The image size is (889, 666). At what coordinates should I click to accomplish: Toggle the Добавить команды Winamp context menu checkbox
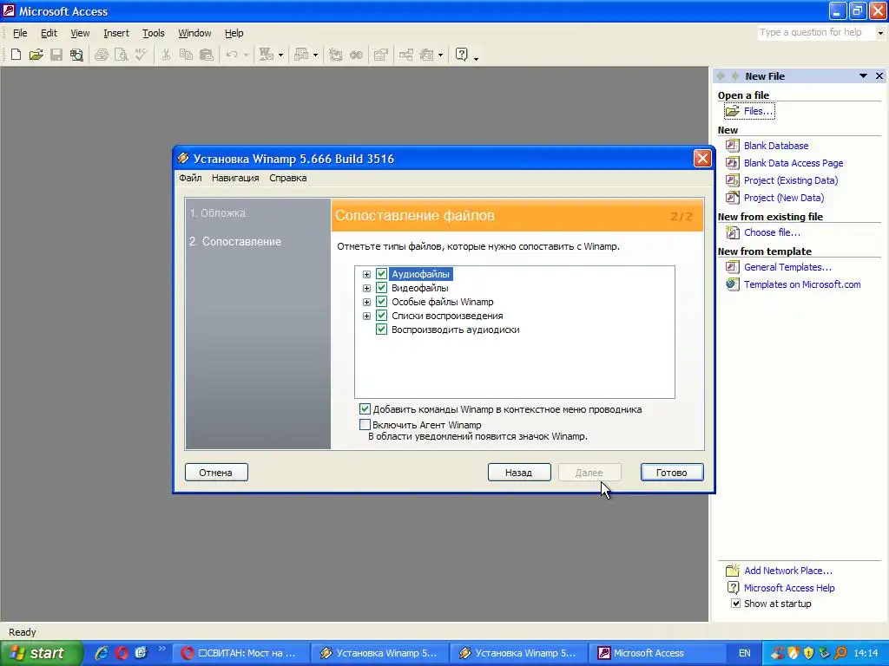point(365,409)
